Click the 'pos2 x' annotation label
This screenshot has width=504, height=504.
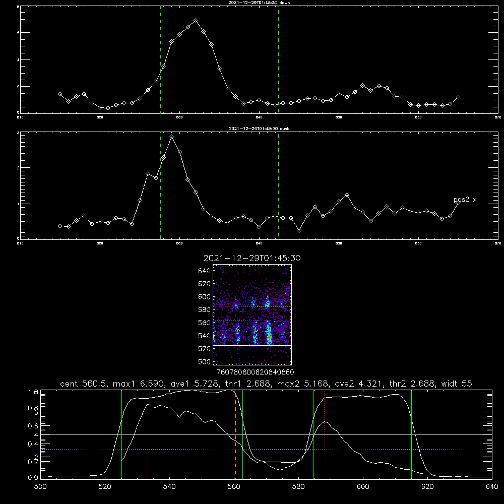tap(465, 200)
